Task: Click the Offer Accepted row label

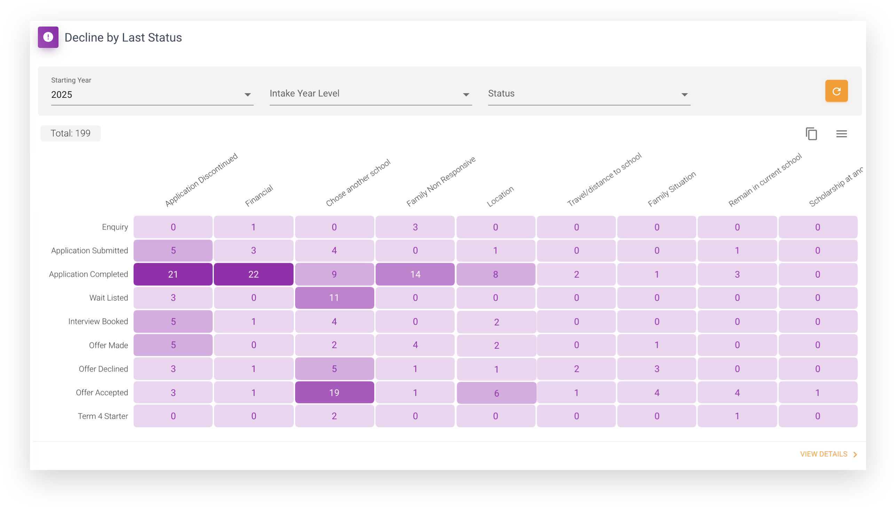Action: (102, 392)
